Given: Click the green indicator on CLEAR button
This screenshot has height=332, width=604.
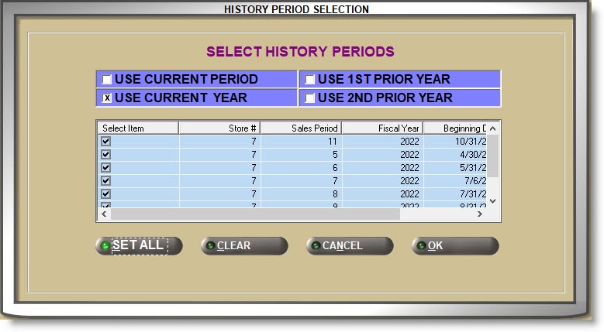Looking at the screenshot, I should tap(209, 246).
